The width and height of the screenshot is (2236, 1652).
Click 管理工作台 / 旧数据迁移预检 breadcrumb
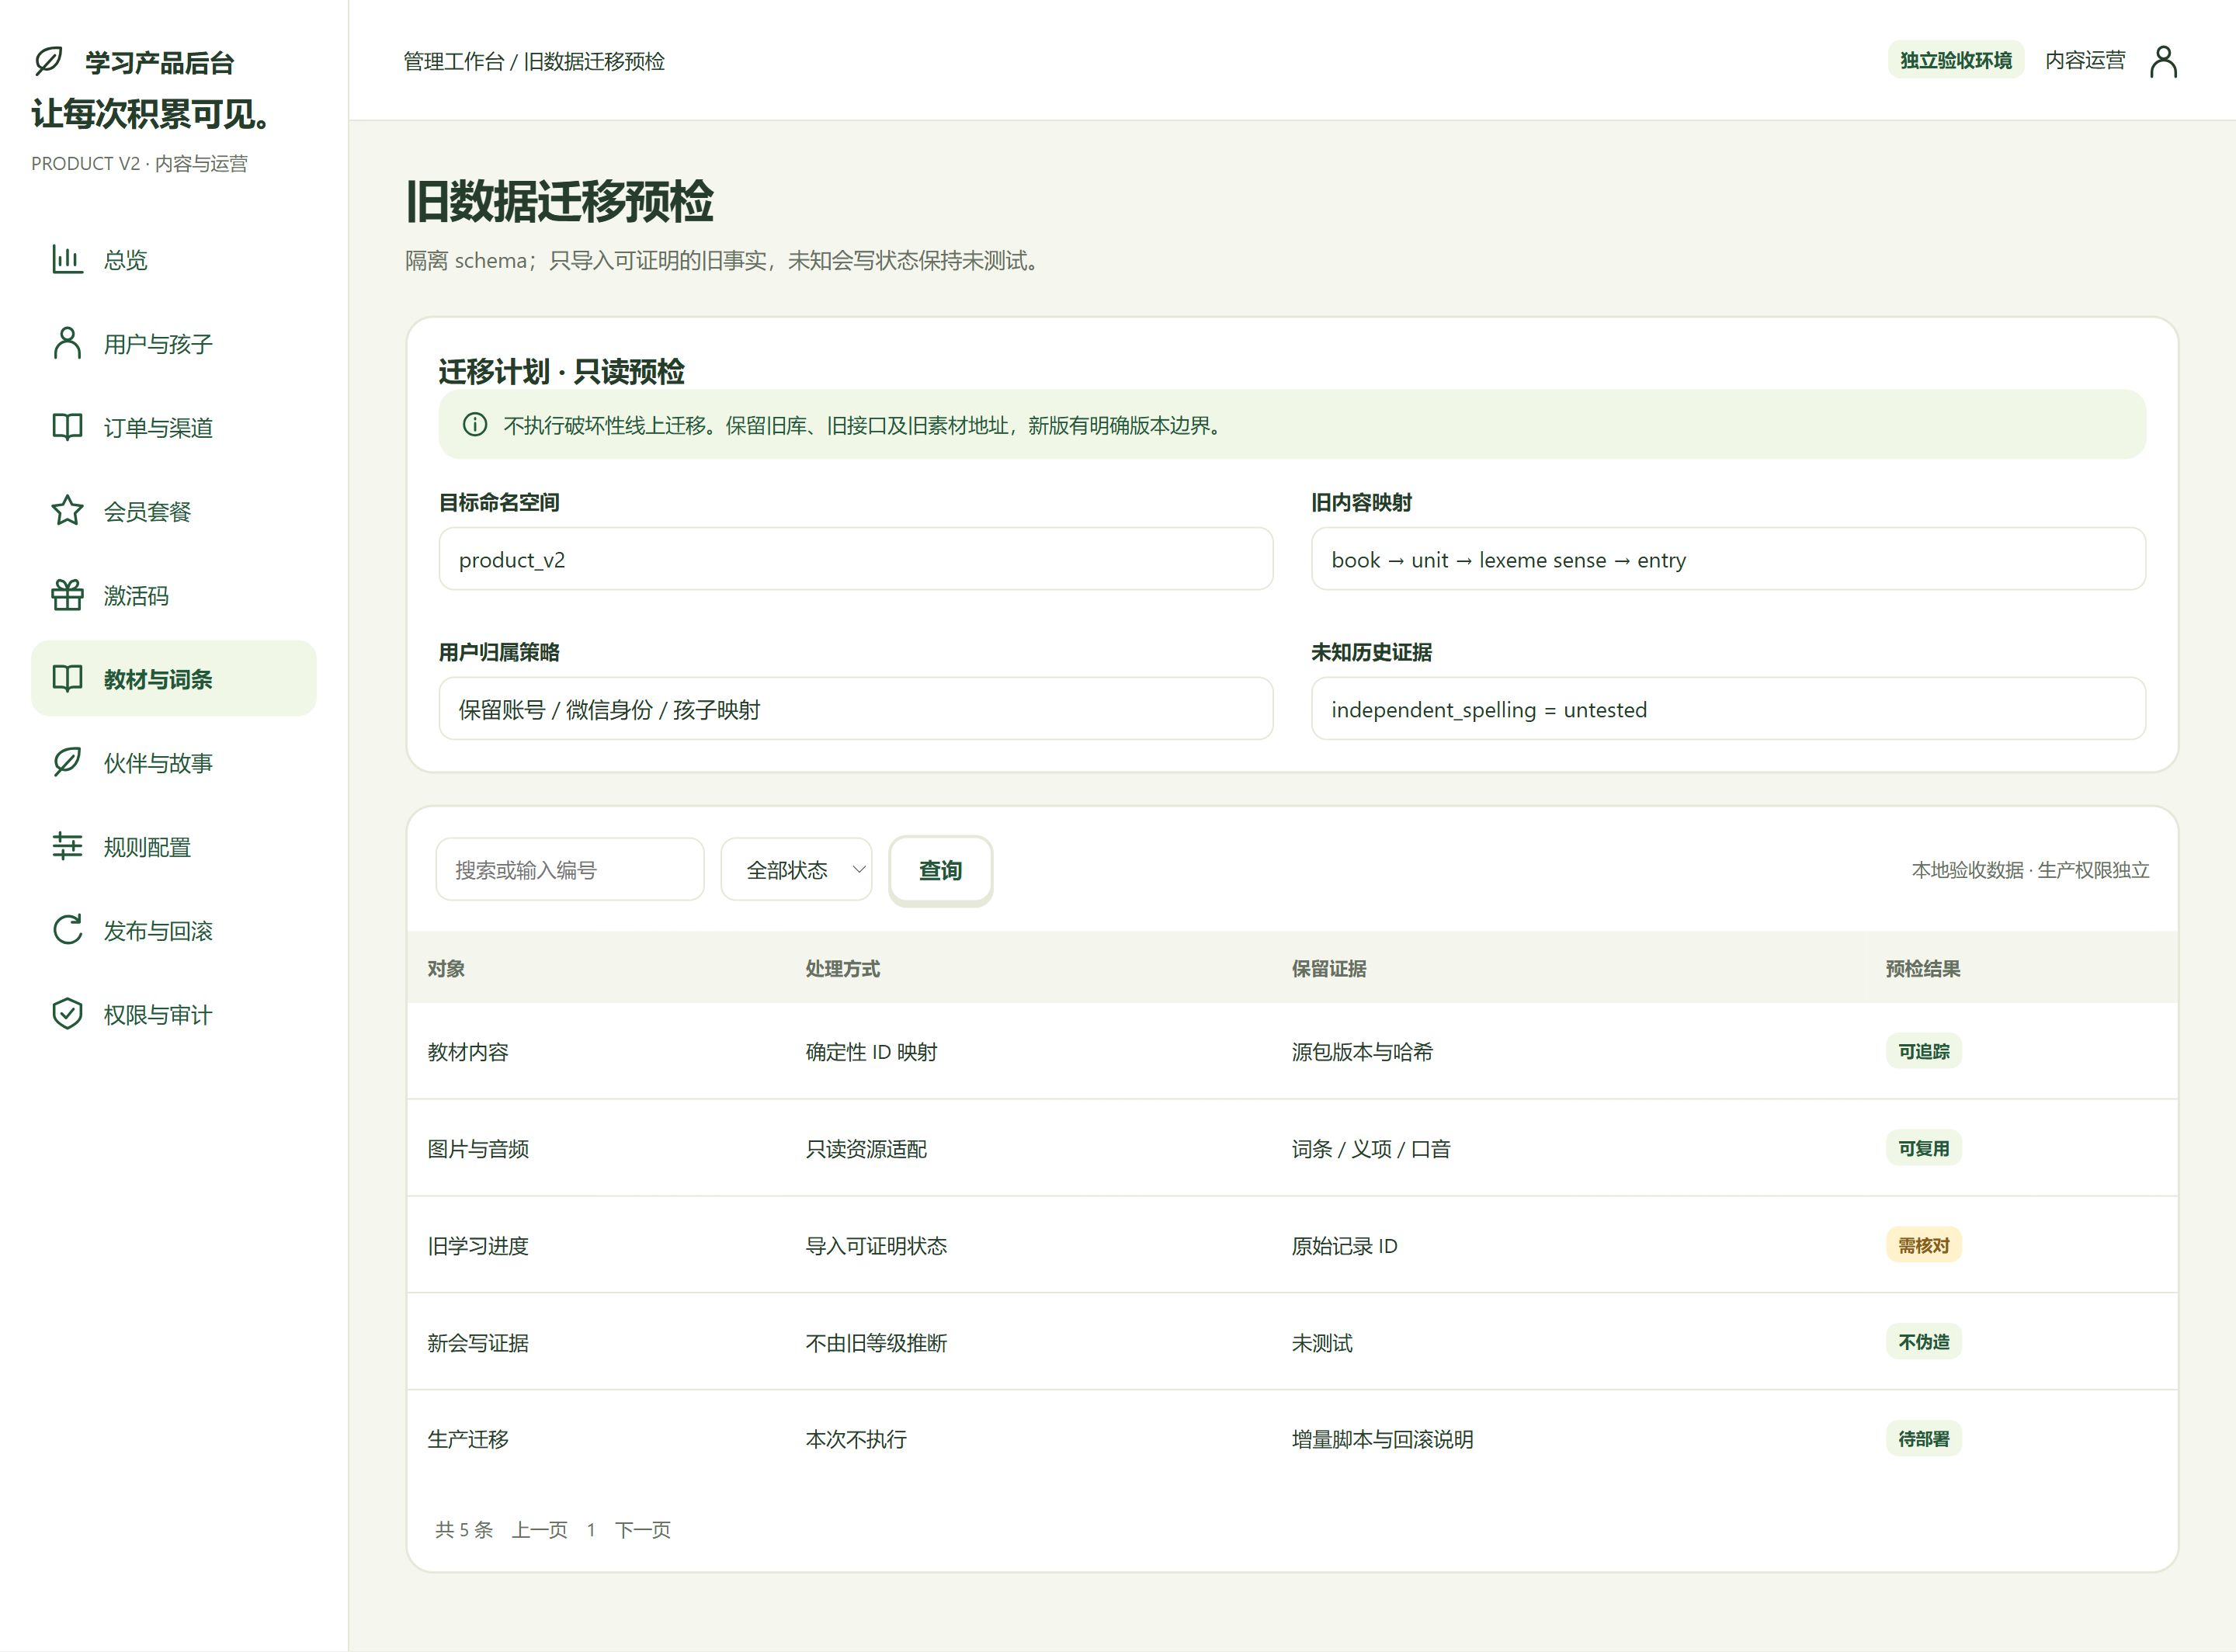[x=534, y=61]
